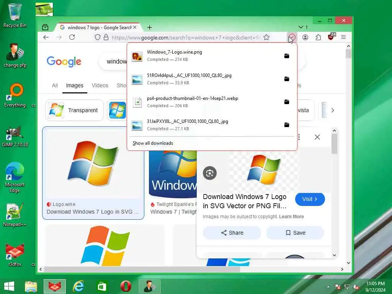Open the Logo.wine Windows 7 logo result
Viewport: 392px width, 294px height.
(93, 173)
